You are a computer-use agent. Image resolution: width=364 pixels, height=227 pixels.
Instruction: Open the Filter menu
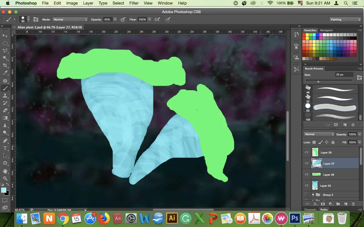coord(134,3)
